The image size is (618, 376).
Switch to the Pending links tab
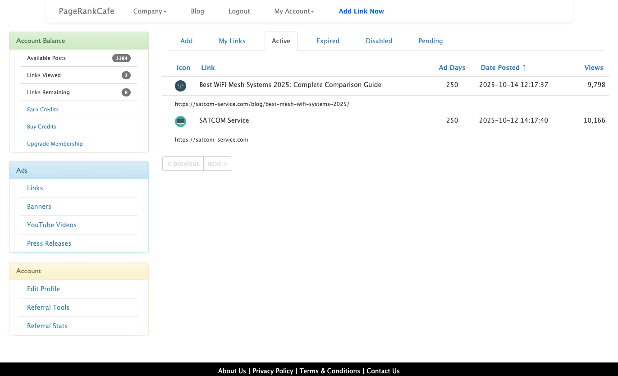pos(430,41)
